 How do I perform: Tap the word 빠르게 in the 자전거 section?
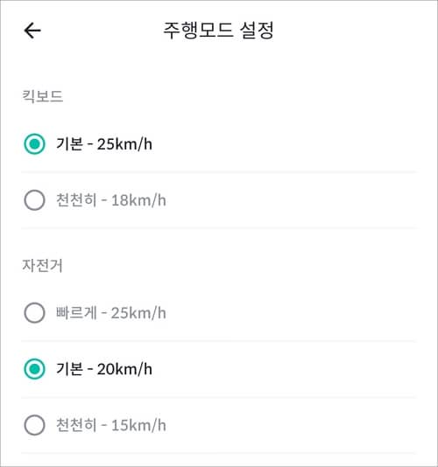[x=76, y=313]
